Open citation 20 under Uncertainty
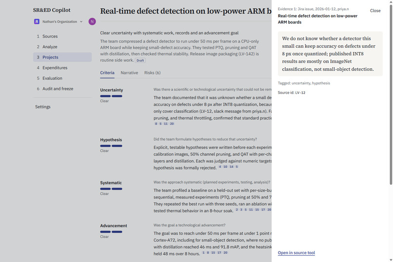This screenshot has height=262, width=393. point(172,123)
